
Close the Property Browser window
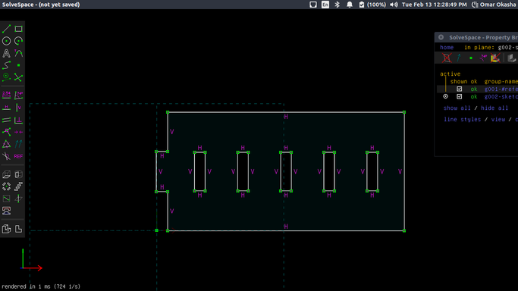441,37
